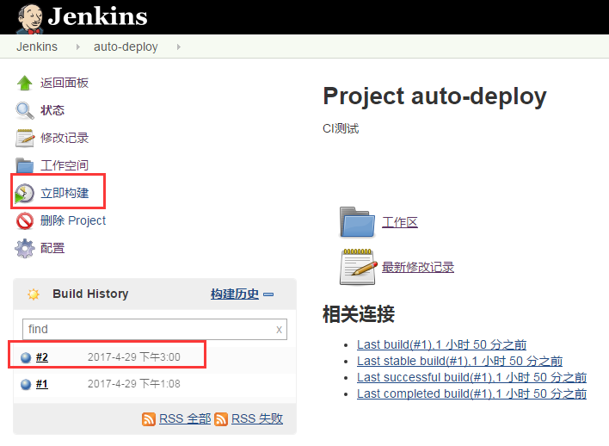Click the RSS feed icon before RSS 全部
609x446 pixels.
pyautogui.click(x=148, y=419)
